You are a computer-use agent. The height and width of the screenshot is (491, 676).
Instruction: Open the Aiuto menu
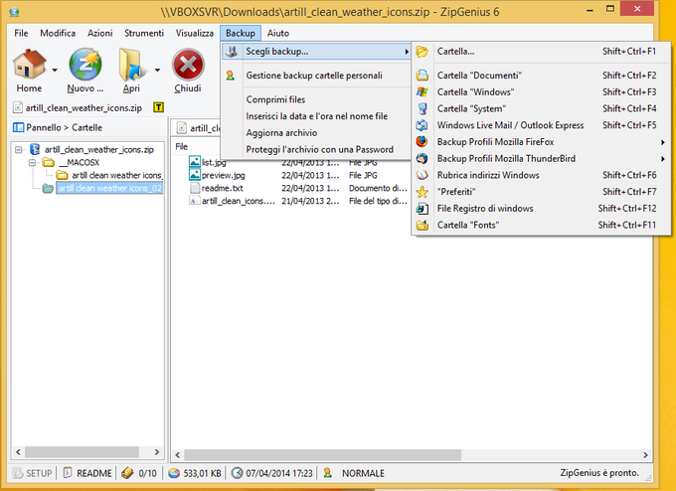(278, 33)
